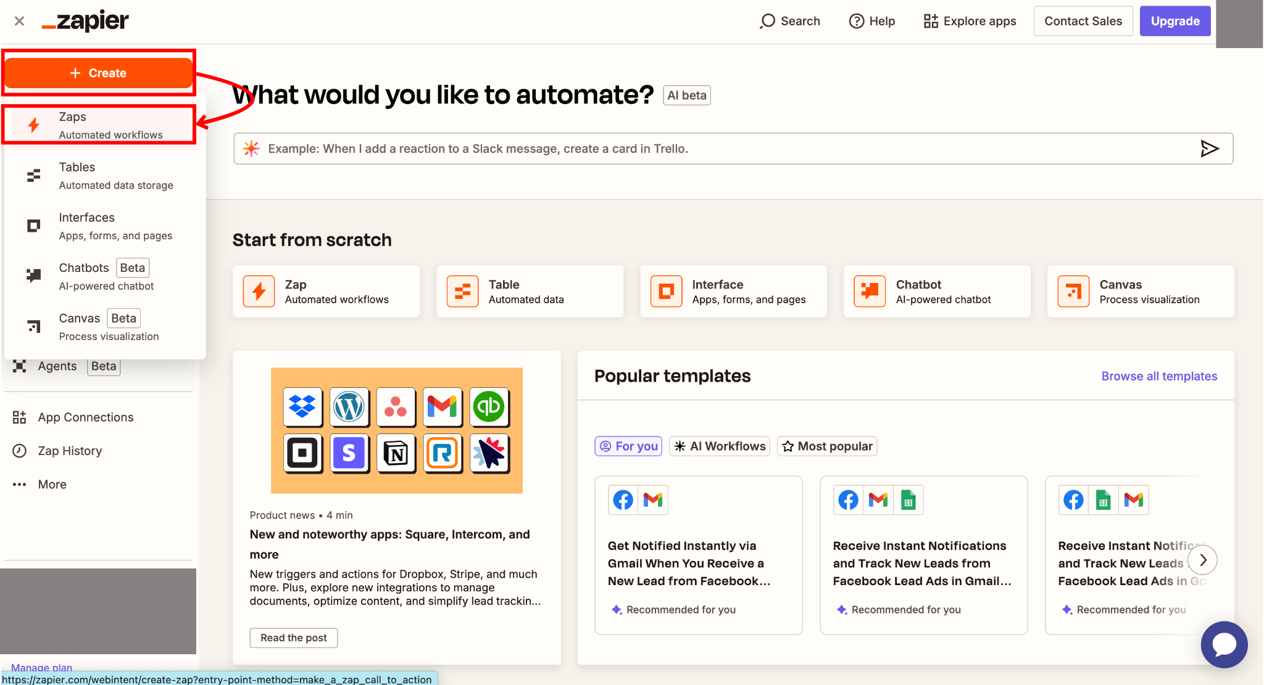1264x685 pixels.
Task: Select the AI Workflows template filter
Action: (x=720, y=446)
